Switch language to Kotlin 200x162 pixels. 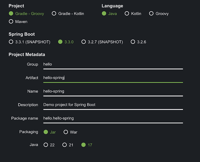tap(127, 13)
